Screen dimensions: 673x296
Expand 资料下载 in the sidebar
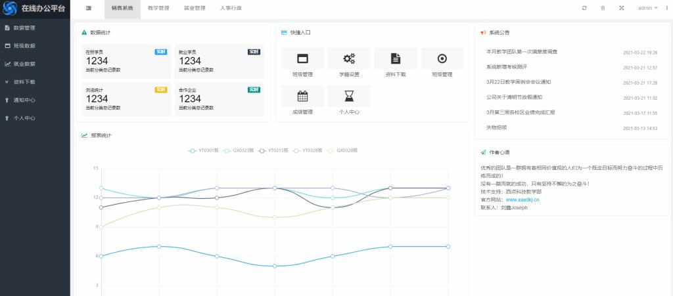coord(24,82)
